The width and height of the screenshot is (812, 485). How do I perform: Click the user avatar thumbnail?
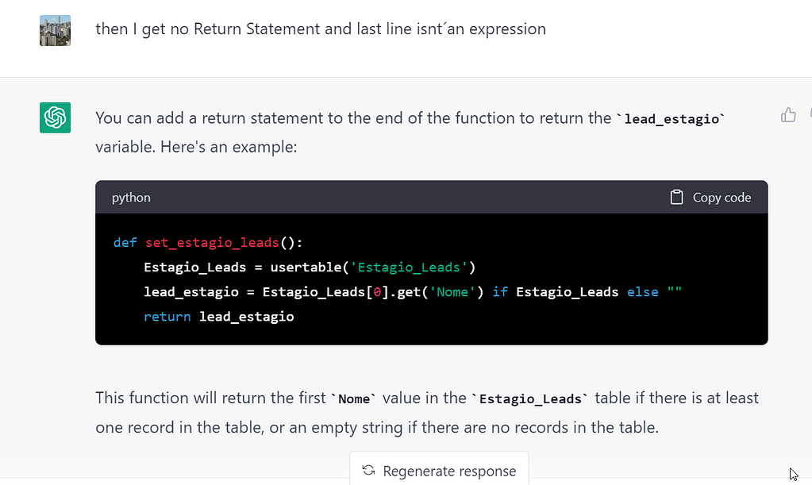[x=55, y=29]
